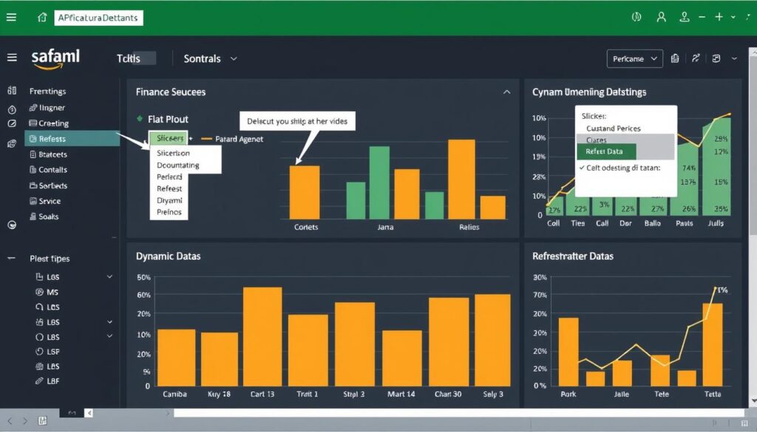
Task: Click the clipboard icon right of Pericanse
Action: 674,58
